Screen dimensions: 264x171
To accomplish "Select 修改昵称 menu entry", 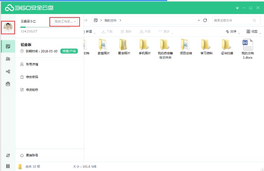I will coord(29,90).
